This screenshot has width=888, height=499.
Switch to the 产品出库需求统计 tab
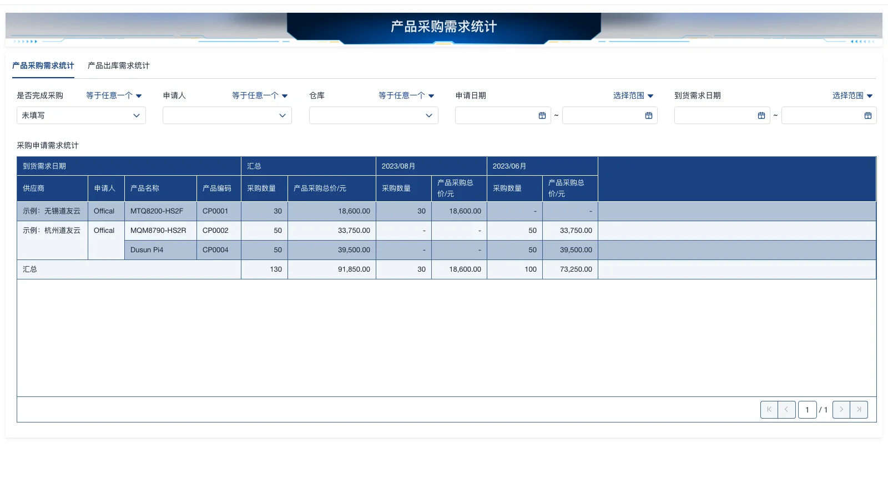[x=118, y=65]
